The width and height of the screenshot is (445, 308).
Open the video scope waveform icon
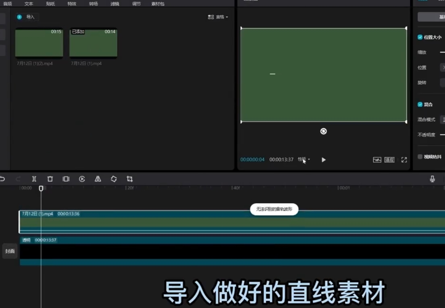tap(377, 160)
